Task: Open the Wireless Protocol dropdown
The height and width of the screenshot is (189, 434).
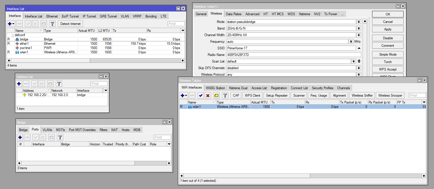Action: tap(359, 75)
